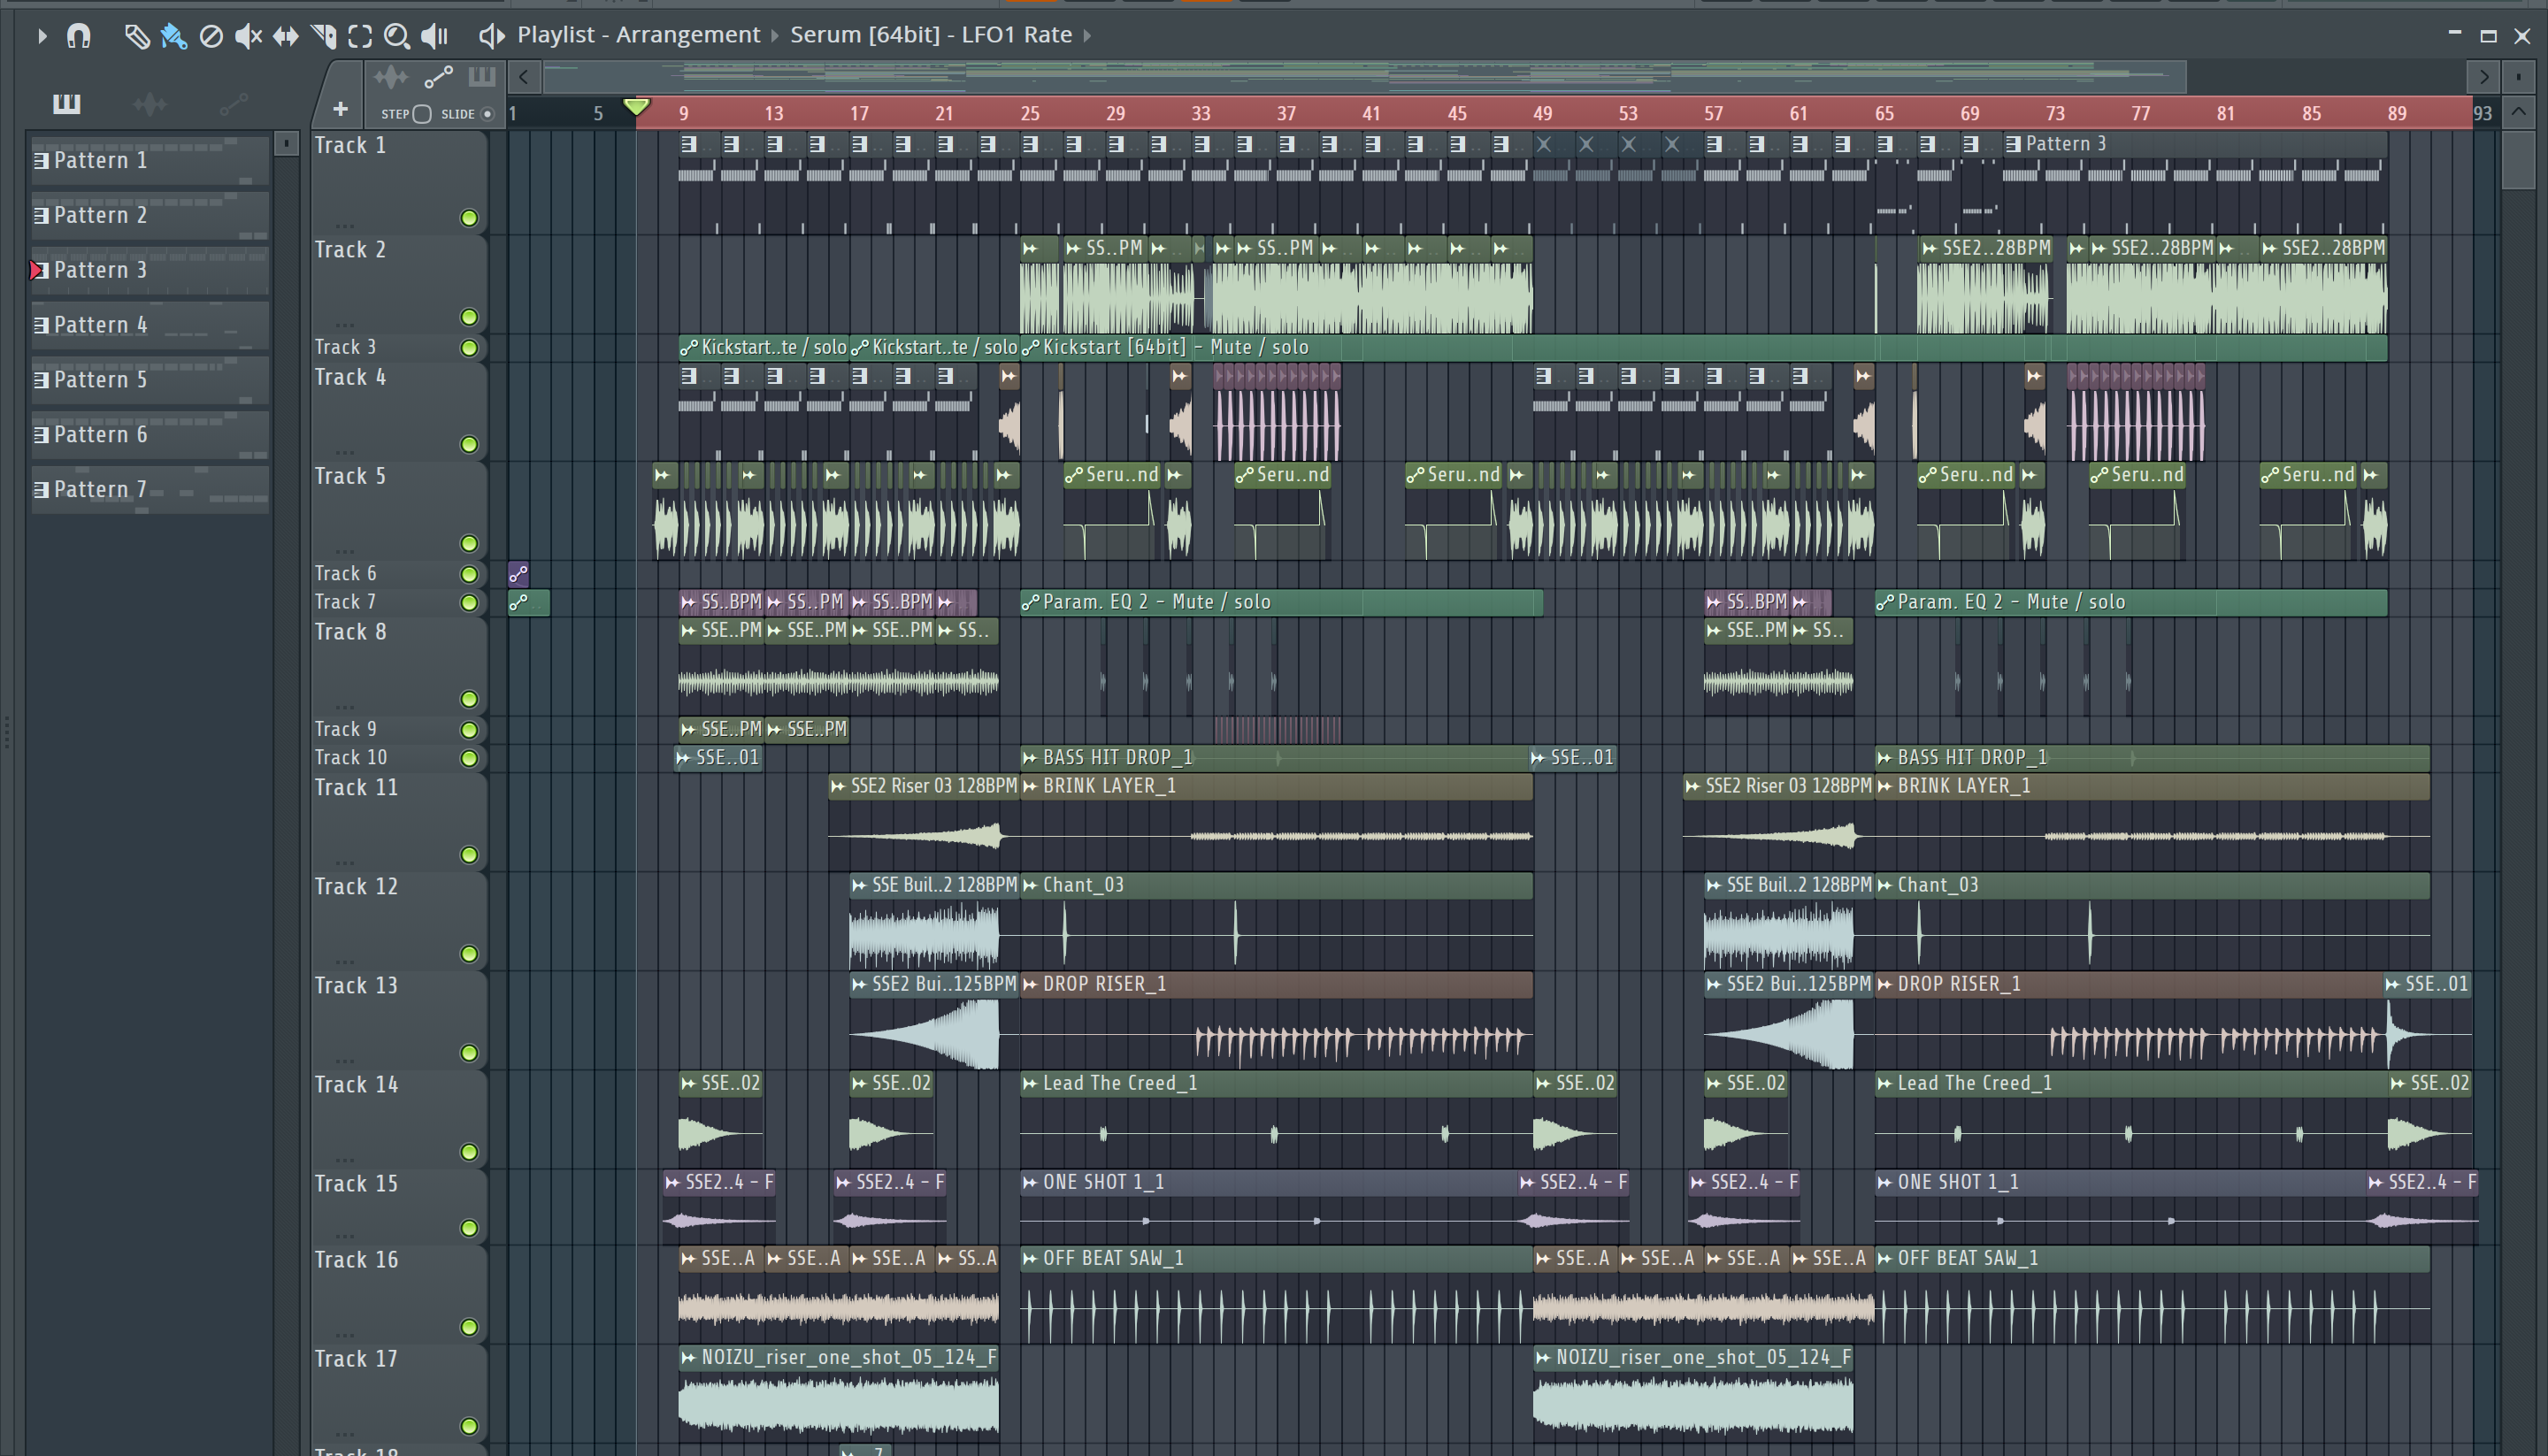
Task: Select Pattern 7 in the picker
Action: tap(150, 490)
